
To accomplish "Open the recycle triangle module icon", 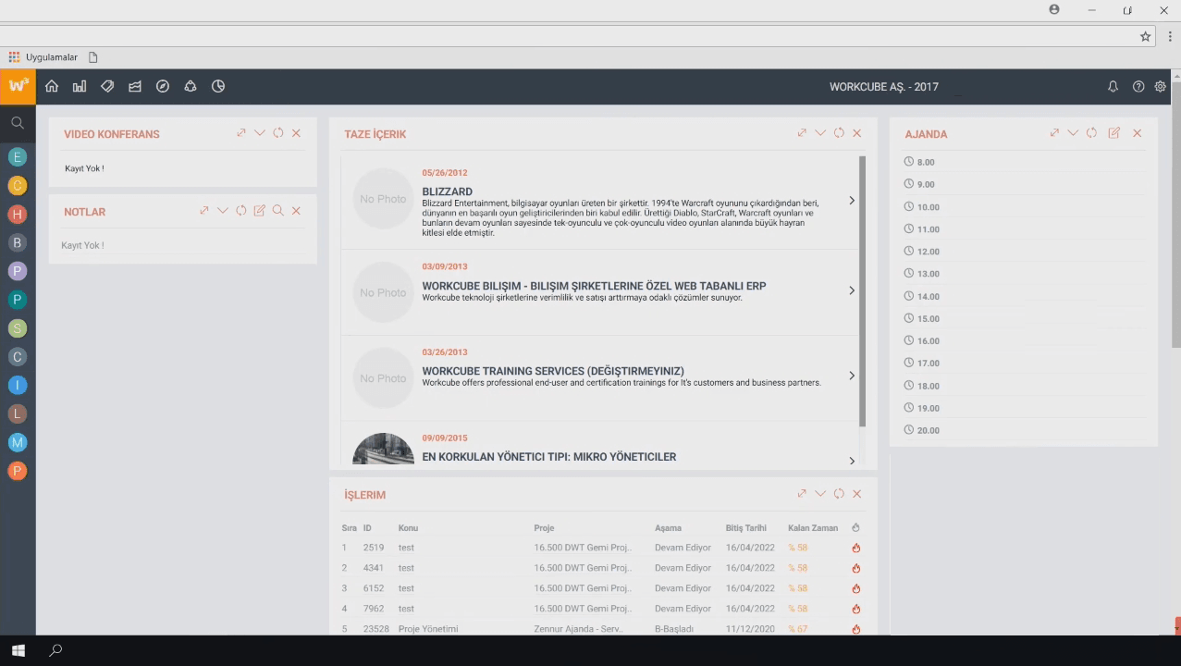I will pyautogui.click(x=191, y=86).
